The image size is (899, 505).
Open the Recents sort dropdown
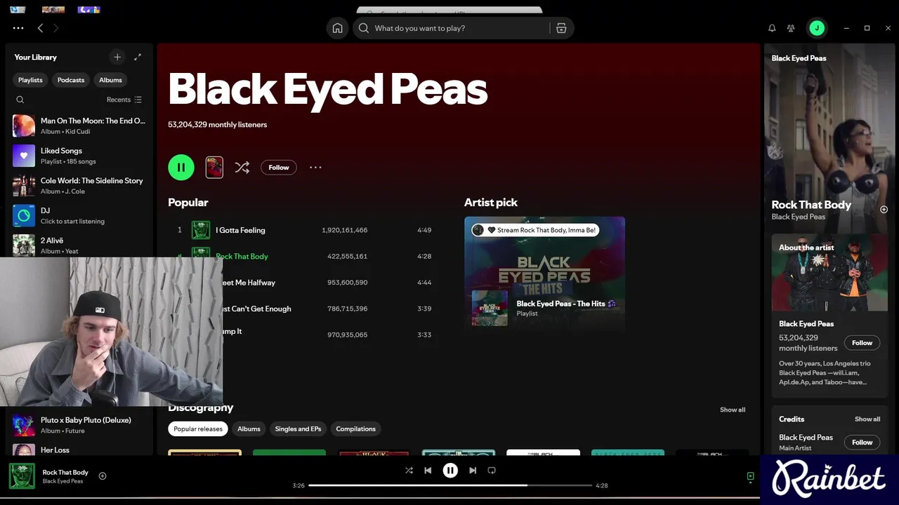click(x=124, y=100)
